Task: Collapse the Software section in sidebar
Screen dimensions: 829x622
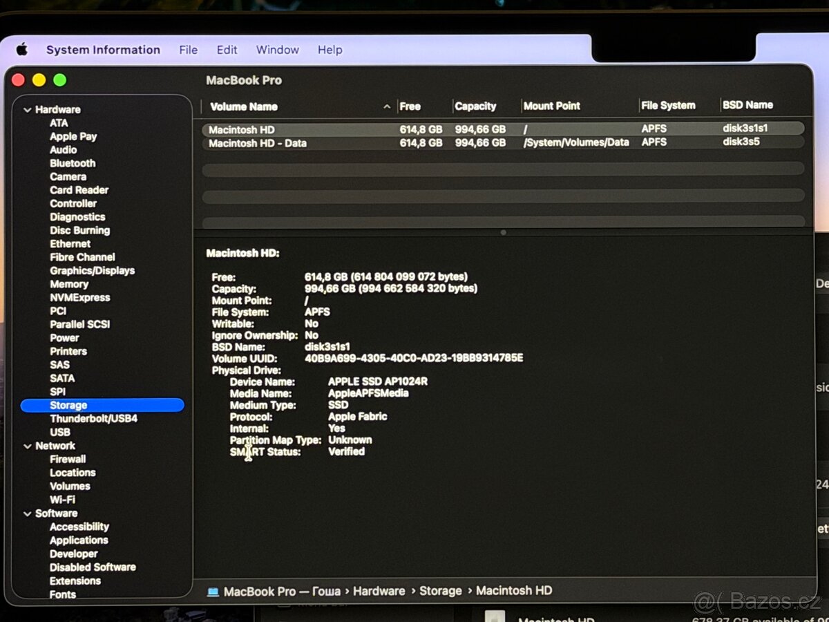Action: coord(28,513)
